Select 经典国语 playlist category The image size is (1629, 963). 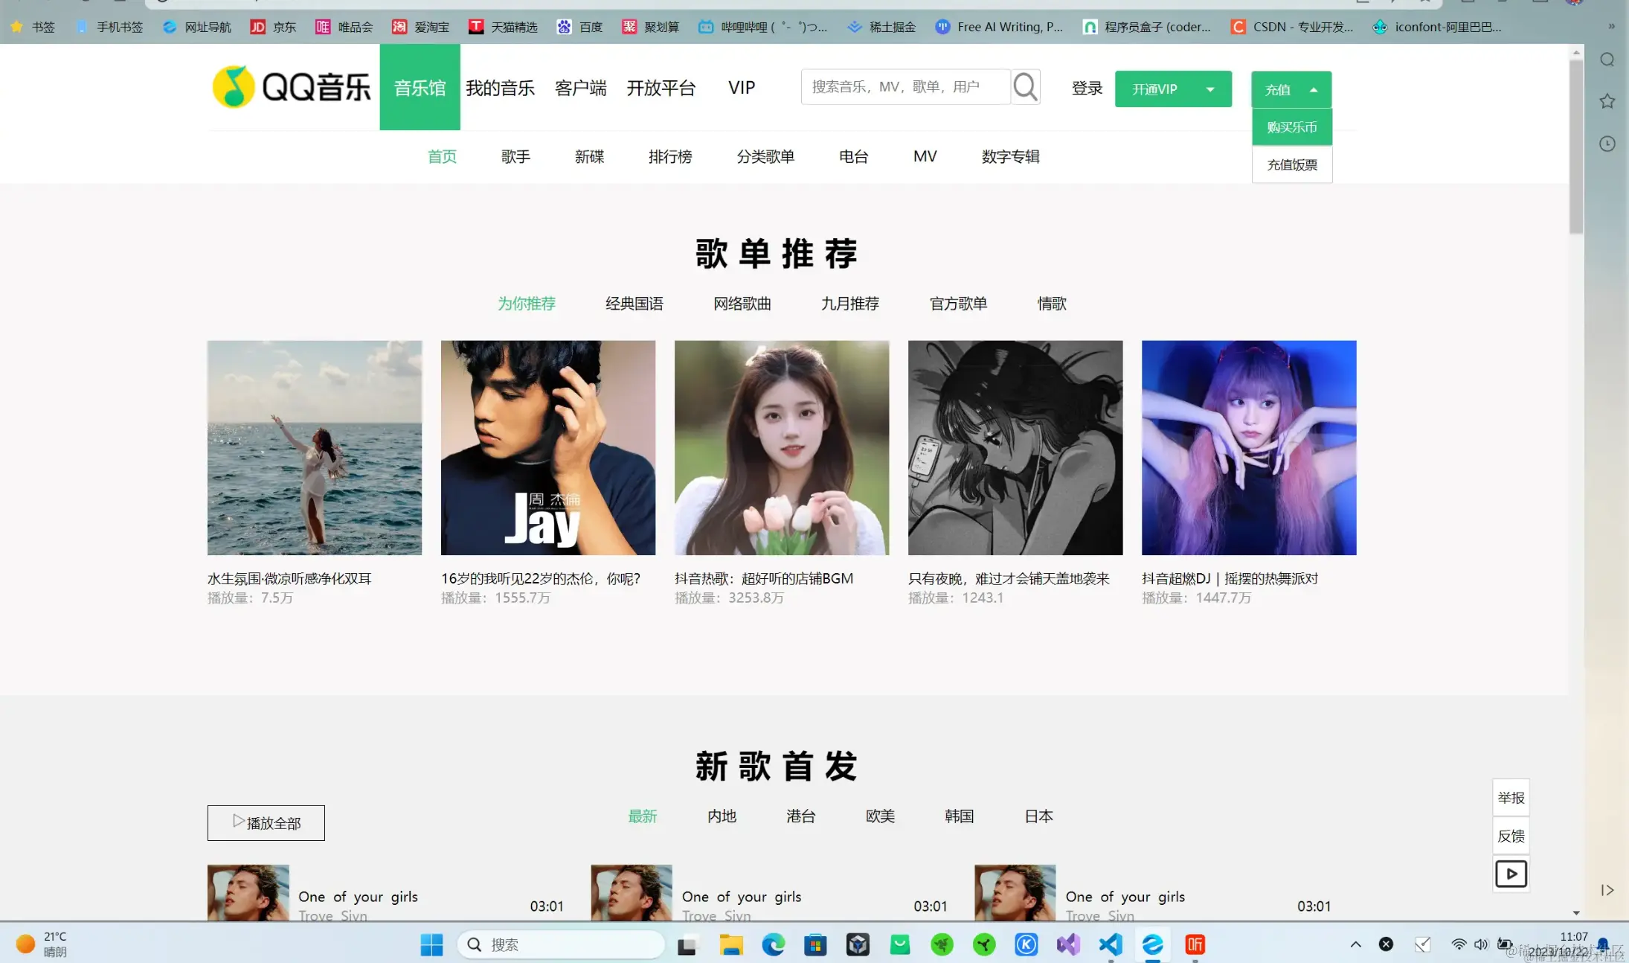click(x=634, y=304)
